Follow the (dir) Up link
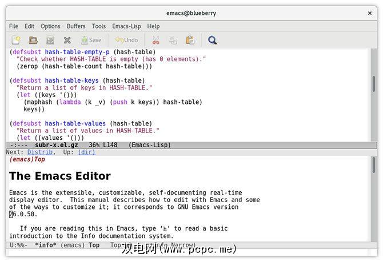The image size is (383, 262). tap(86, 152)
